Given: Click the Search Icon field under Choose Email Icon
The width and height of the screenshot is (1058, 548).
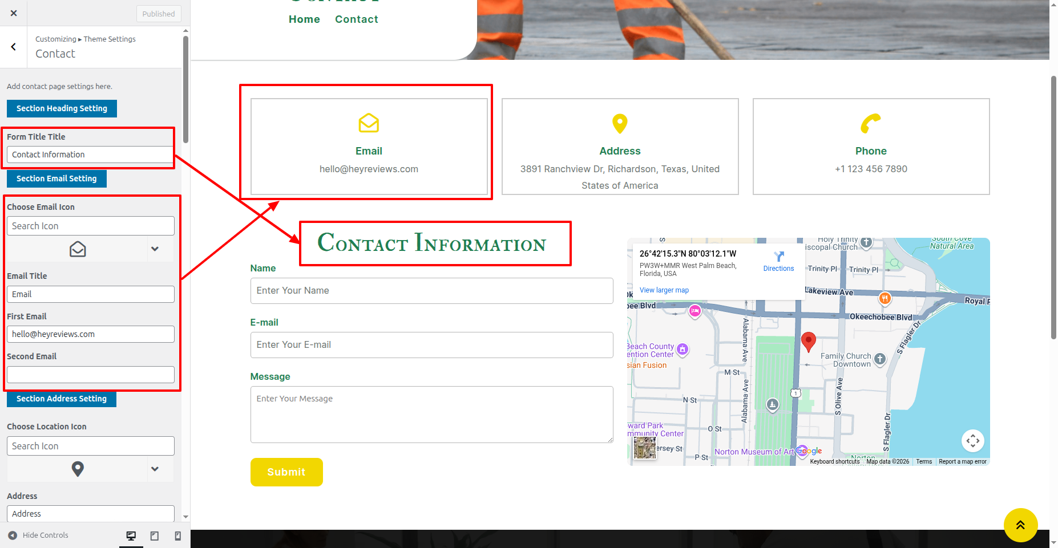Looking at the screenshot, I should [91, 226].
